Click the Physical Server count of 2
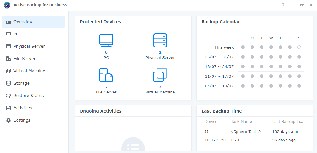Image resolution: width=317 pixels, height=153 pixels. point(160,53)
